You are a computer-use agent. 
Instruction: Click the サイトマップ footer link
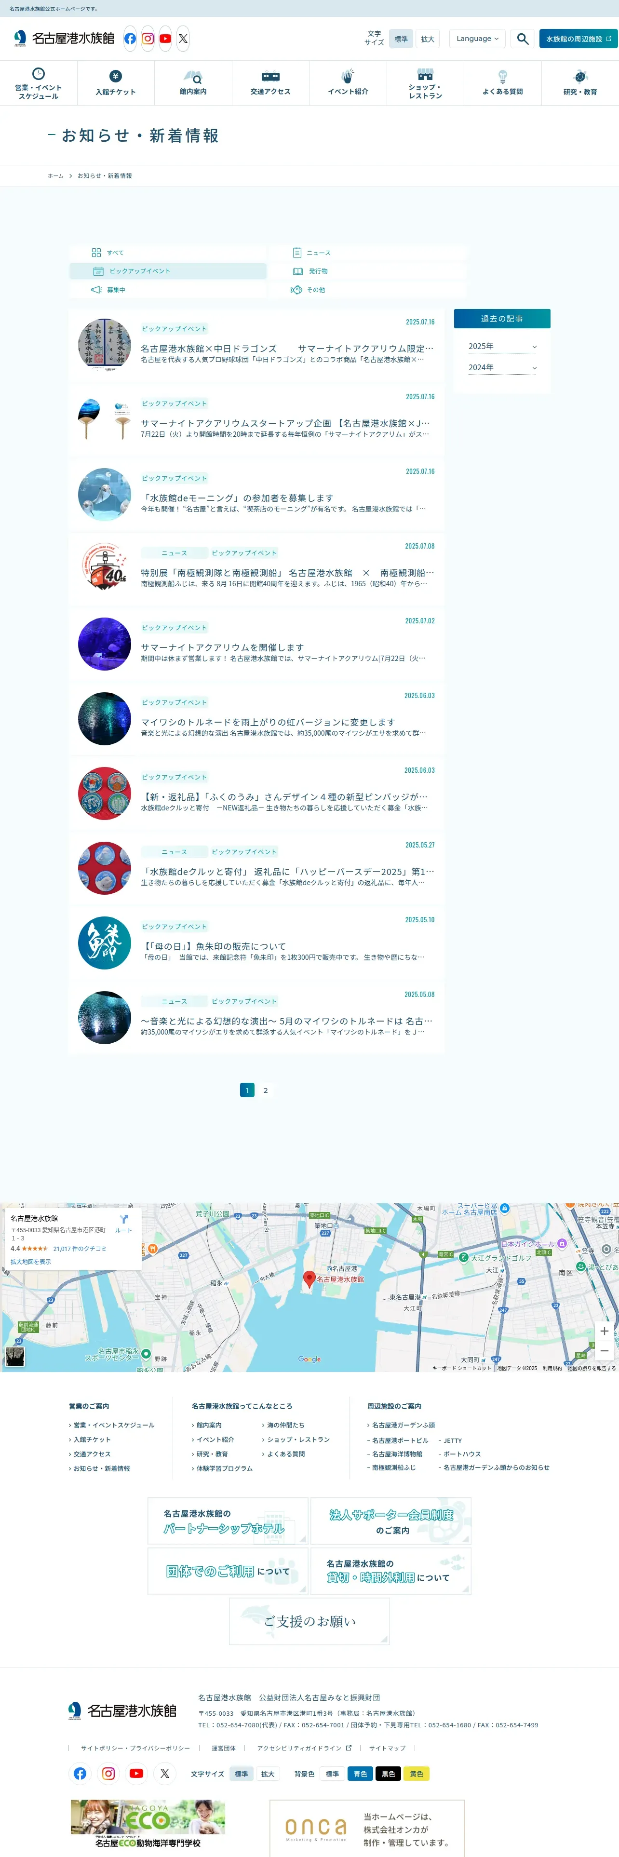(x=387, y=1748)
